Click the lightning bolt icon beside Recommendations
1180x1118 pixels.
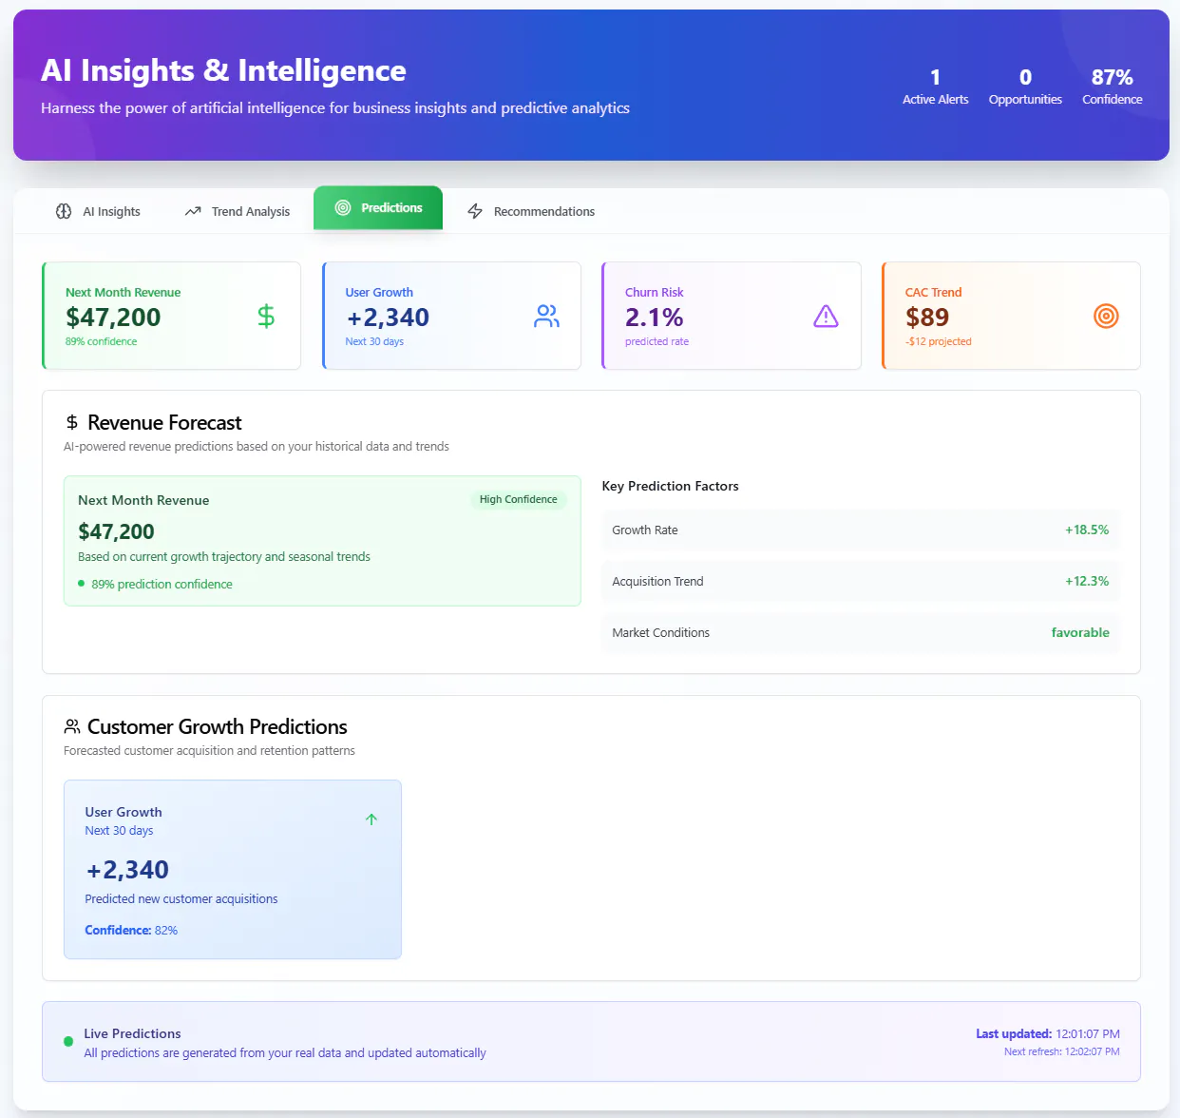click(x=475, y=211)
